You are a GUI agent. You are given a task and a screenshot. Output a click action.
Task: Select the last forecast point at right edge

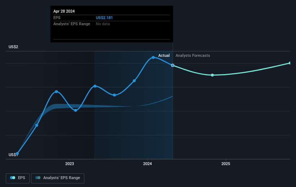click(x=290, y=63)
